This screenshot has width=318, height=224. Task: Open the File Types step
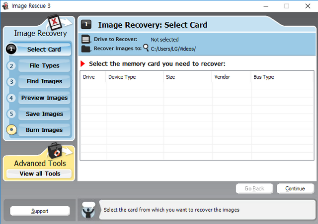(x=44, y=65)
